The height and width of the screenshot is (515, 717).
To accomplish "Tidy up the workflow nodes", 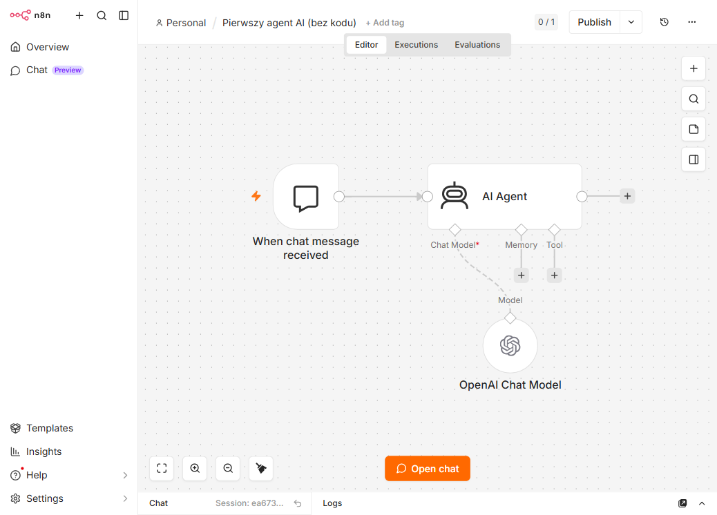I will [261, 468].
